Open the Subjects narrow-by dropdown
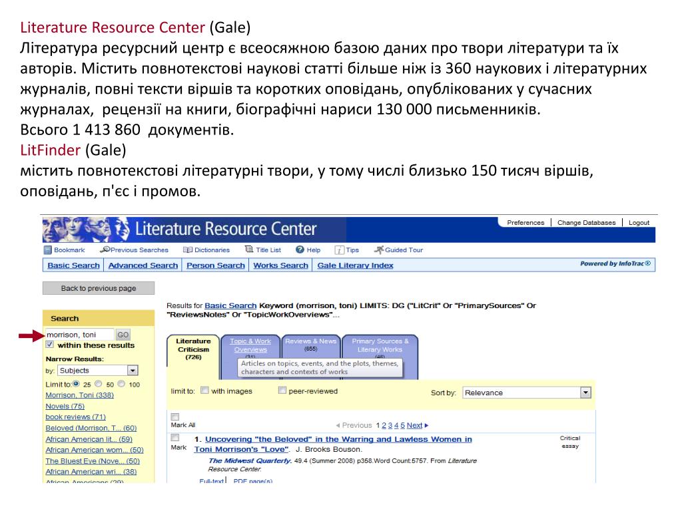Viewport: 682px width, 511px height. (x=98, y=370)
